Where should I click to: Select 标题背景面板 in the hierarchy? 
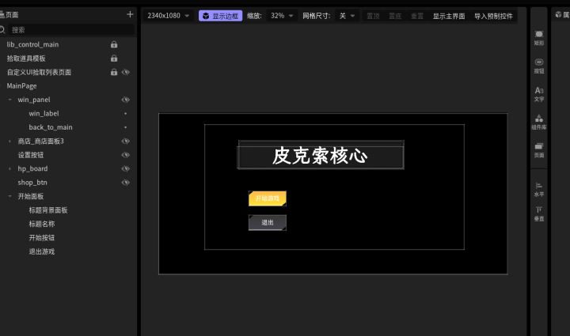(x=48, y=210)
